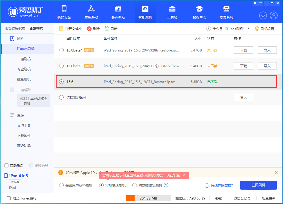Click help icon beside 防数据恢复刷机

tap(166, 185)
